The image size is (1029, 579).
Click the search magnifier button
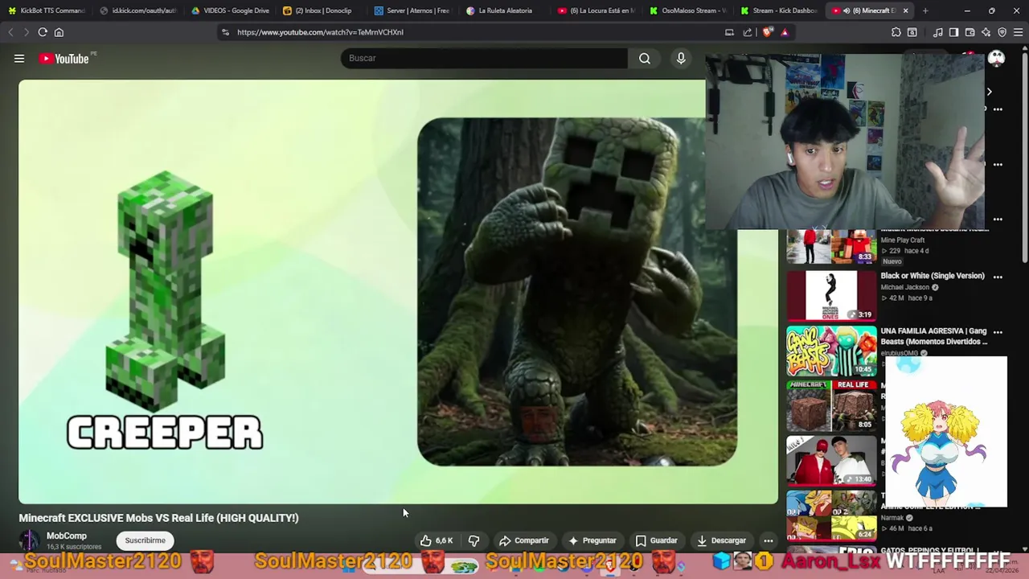[x=645, y=58]
